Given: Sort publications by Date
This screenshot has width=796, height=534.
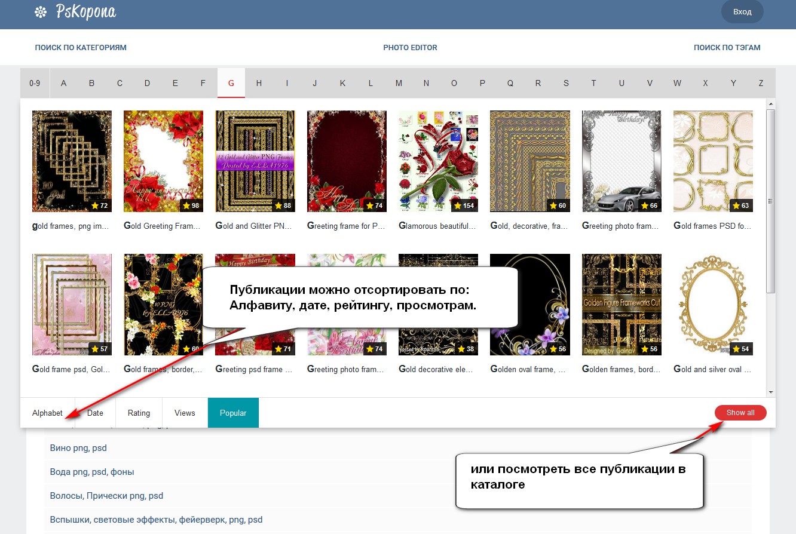Looking at the screenshot, I should (x=95, y=413).
